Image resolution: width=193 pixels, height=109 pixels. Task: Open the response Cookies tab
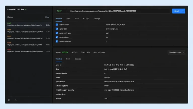tap(78, 59)
